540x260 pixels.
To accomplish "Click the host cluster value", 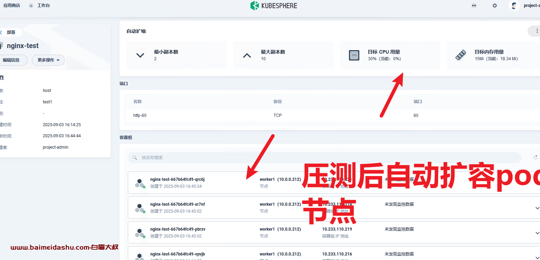I will click(47, 91).
